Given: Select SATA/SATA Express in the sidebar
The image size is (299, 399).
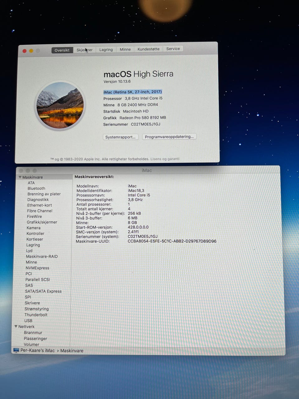Looking at the screenshot, I should click(43, 291).
